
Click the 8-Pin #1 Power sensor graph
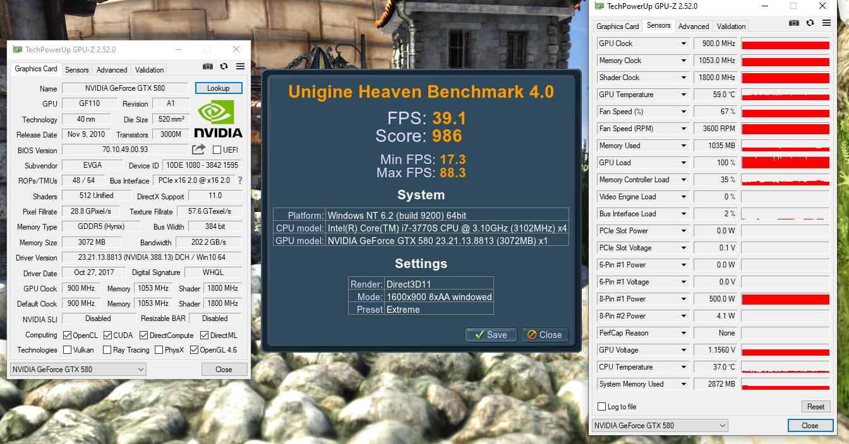coord(785,299)
